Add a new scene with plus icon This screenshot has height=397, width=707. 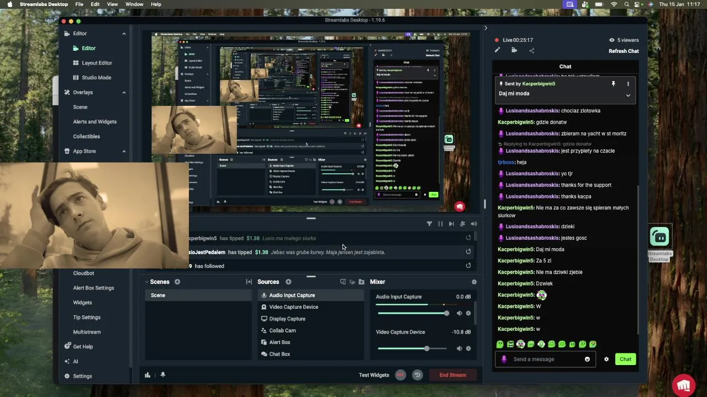point(177,282)
